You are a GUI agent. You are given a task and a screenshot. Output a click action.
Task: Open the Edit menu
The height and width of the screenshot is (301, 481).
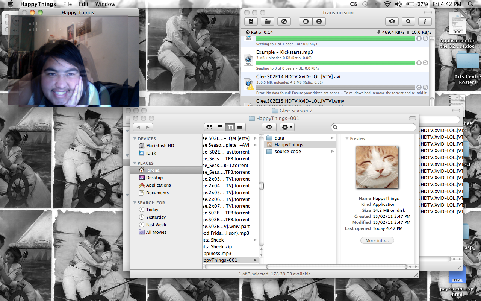[84, 4]
